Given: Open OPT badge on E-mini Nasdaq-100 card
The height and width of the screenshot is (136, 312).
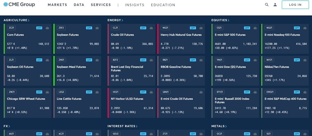Looking at the screenshot, I should coord(297,28).
